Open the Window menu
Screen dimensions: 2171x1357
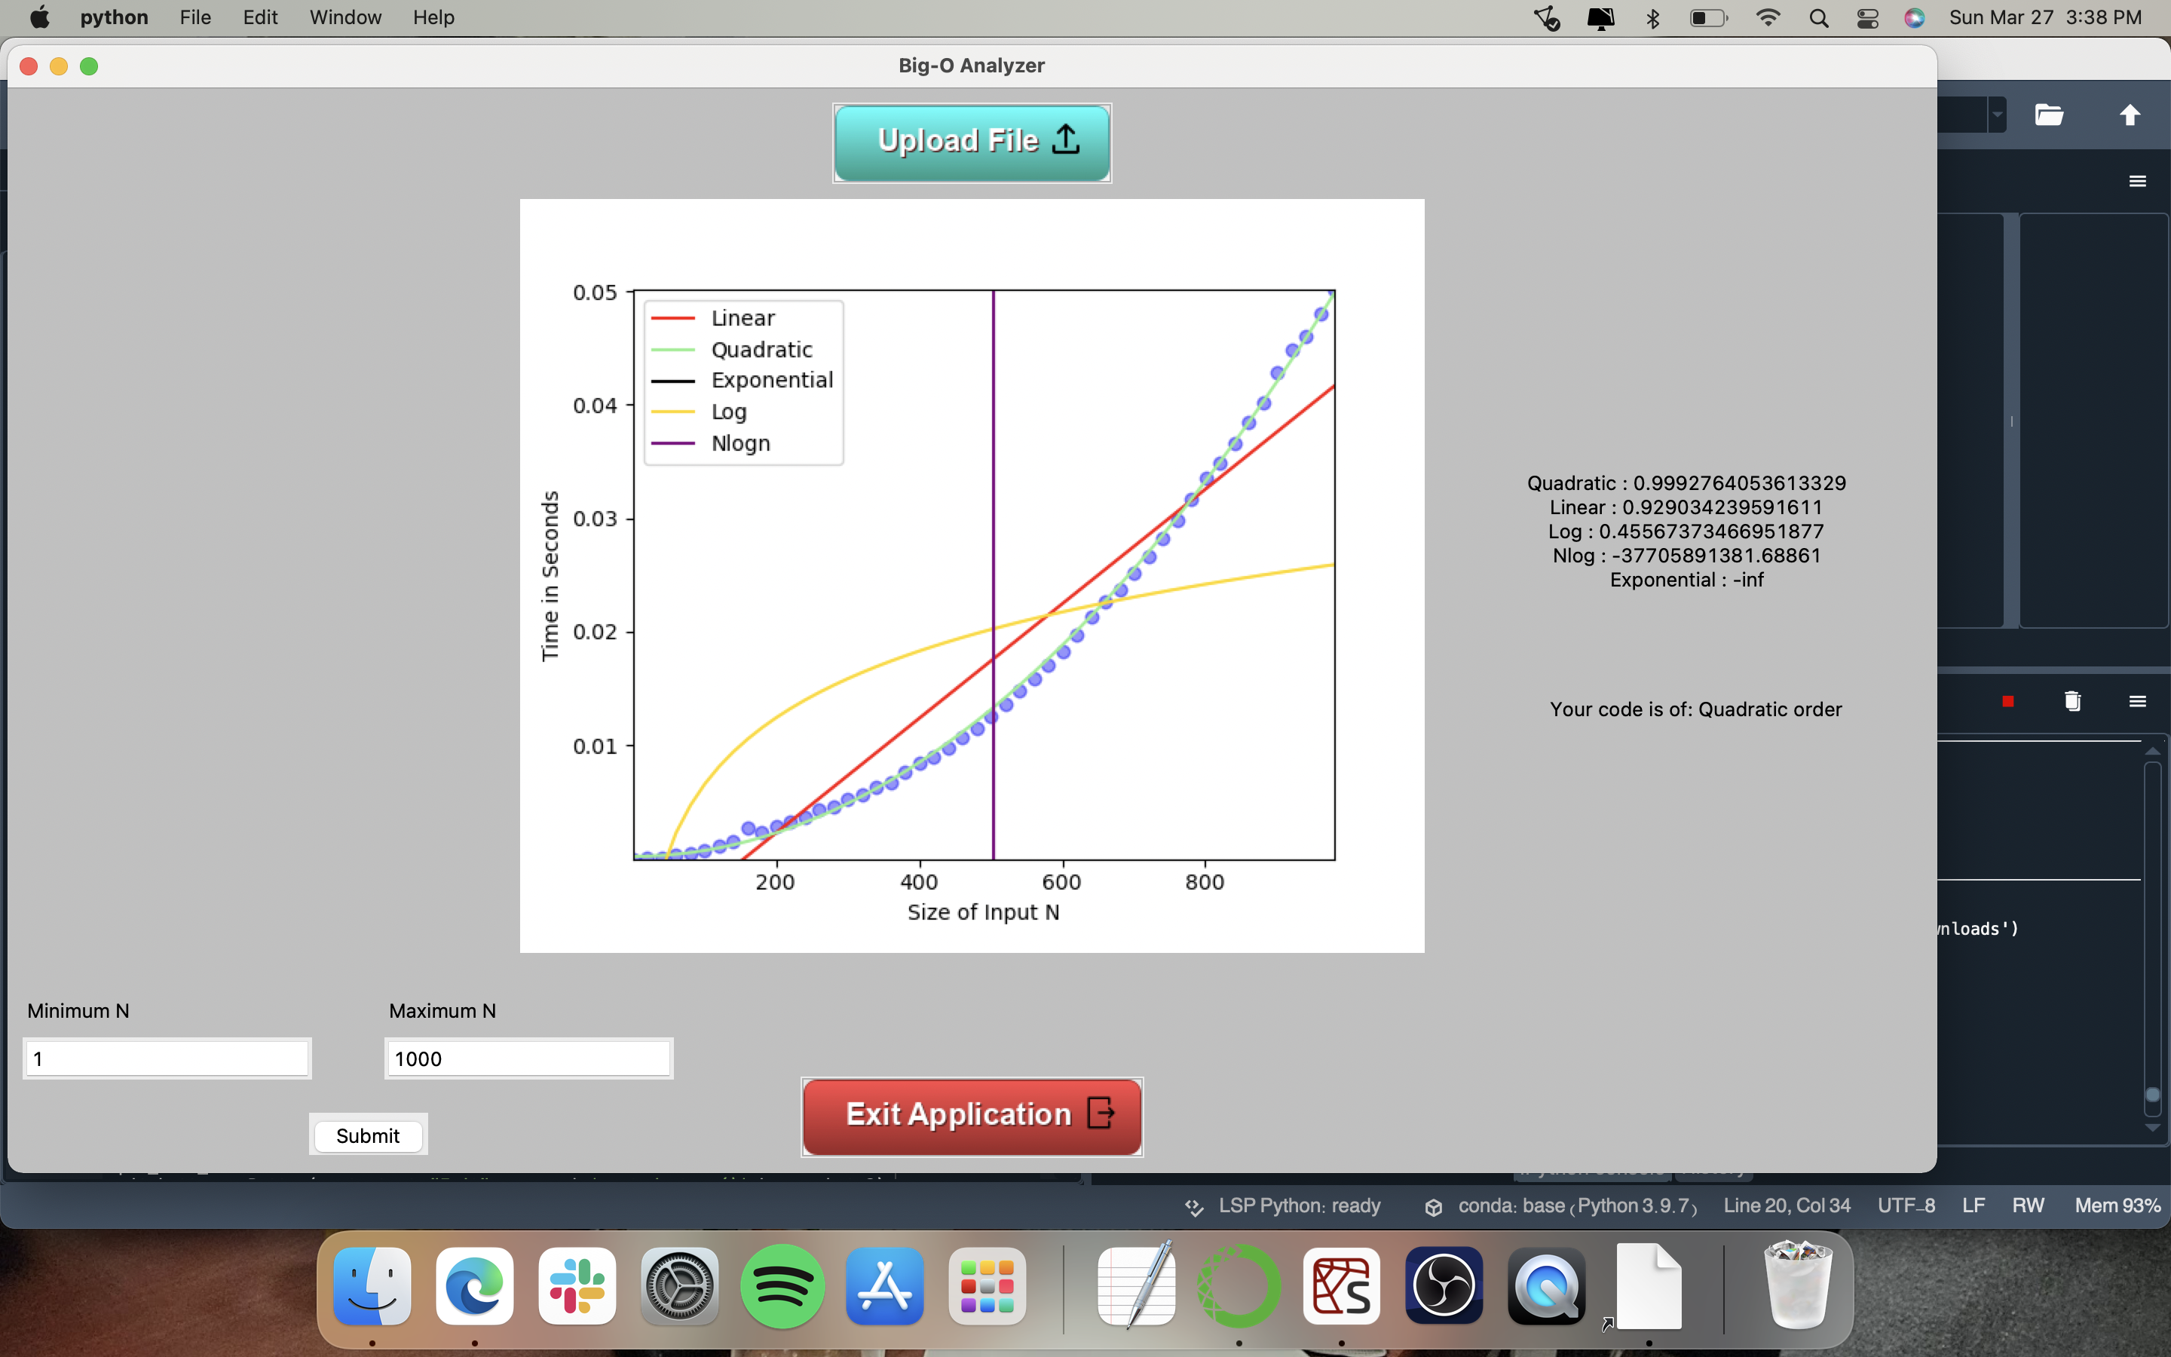coord(344,17)
